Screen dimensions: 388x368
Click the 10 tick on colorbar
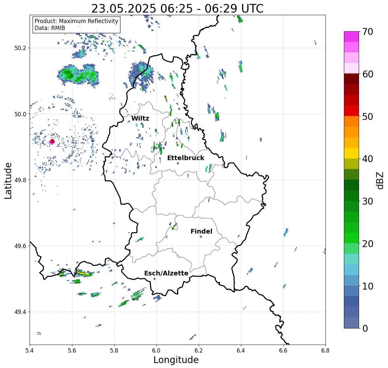[368, 286]
